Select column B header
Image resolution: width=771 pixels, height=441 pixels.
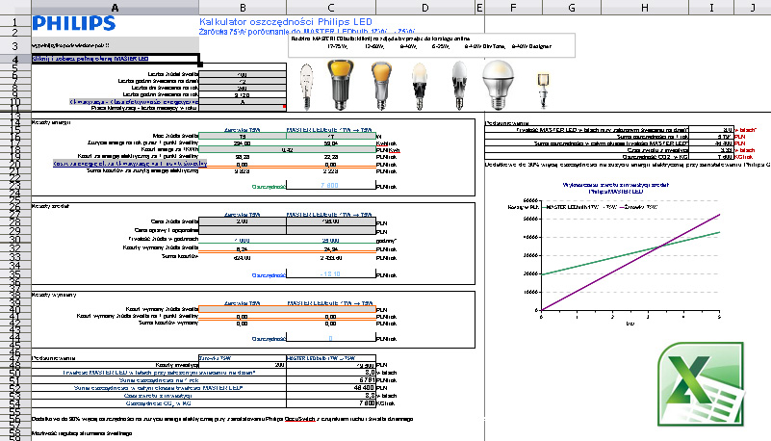pos(243,8)
